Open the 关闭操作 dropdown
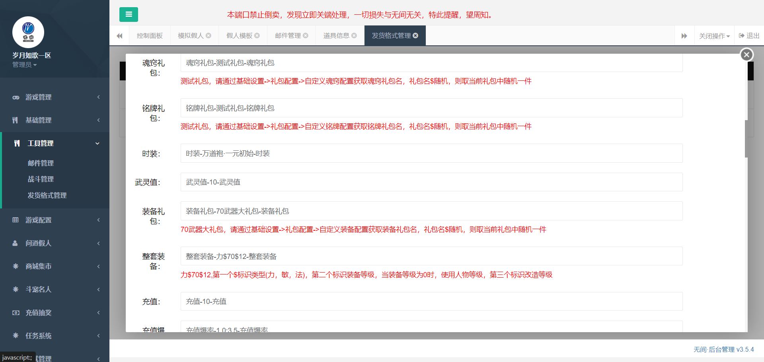 pyautogui.click(x=714, y=35)
